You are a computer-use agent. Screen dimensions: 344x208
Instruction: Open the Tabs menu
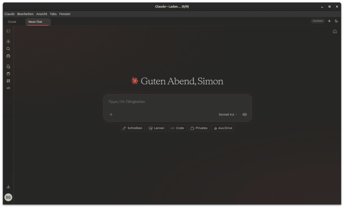53,14
